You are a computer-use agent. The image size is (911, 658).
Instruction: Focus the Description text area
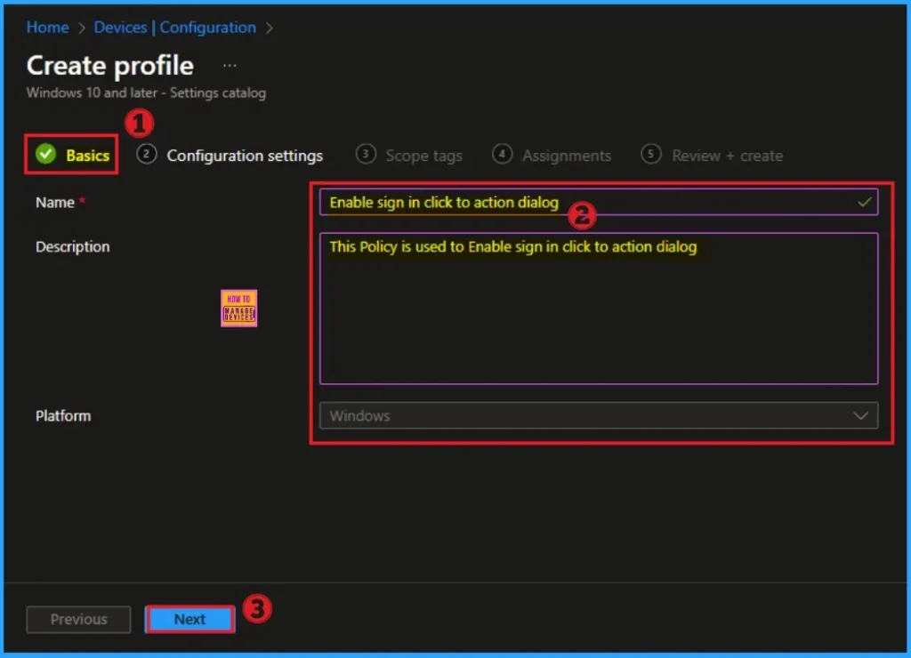(599, 309)
